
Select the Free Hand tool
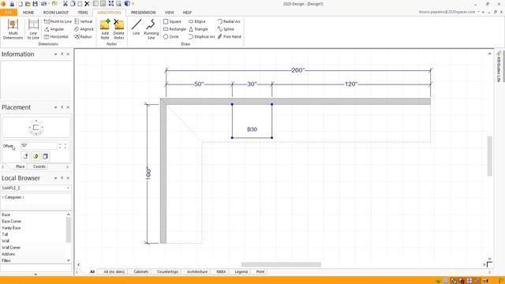(230, 37)
